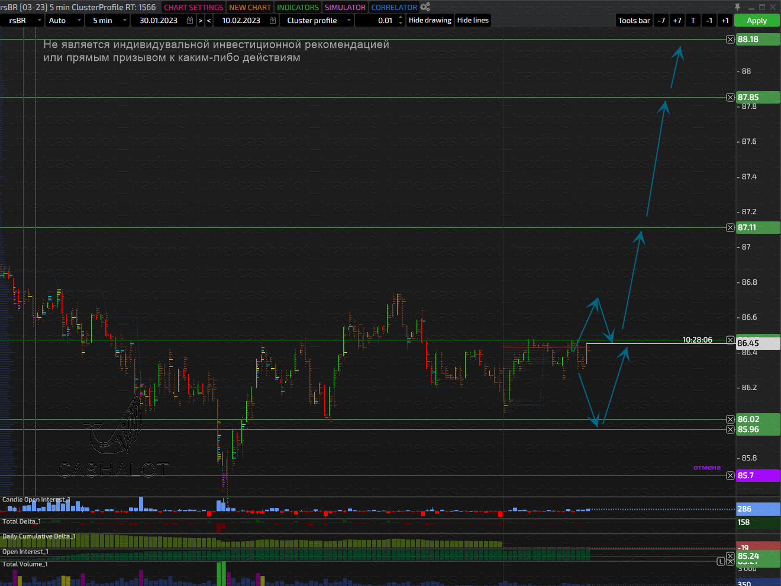The width and height of the screenshot is (781, 586).
Task: Open the CHART SETTINGS menu
Action: click(193, 7)
